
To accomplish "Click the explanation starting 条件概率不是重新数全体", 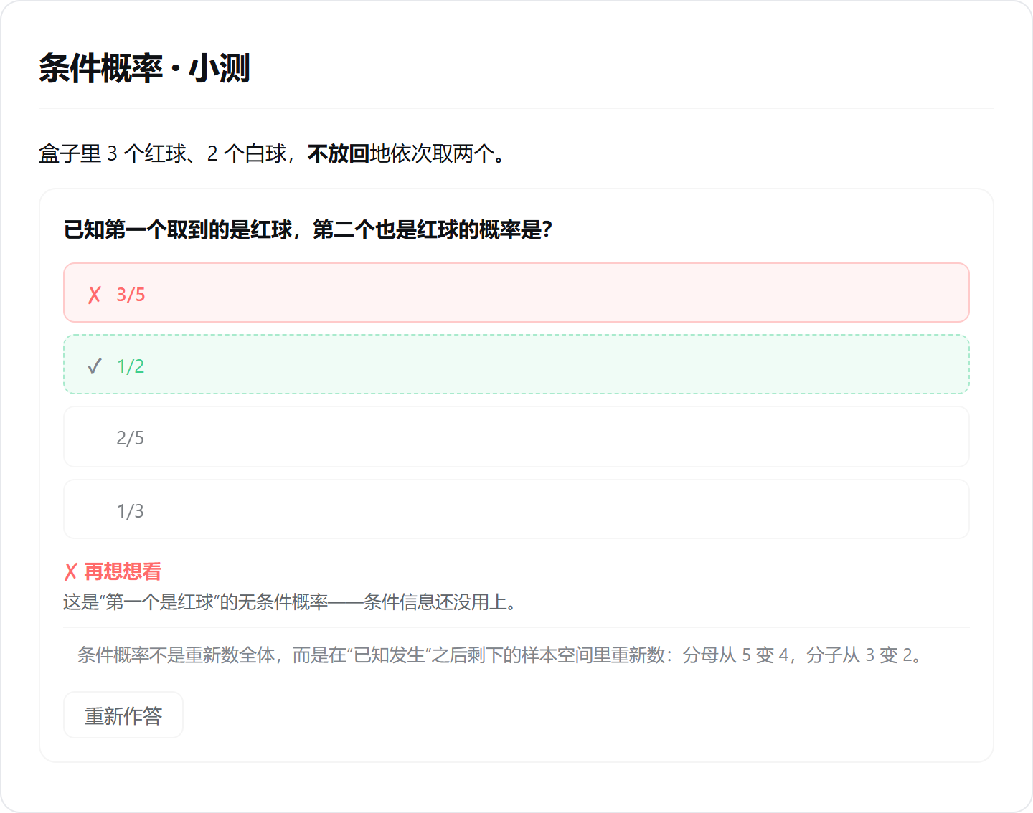I will (500, 655).
